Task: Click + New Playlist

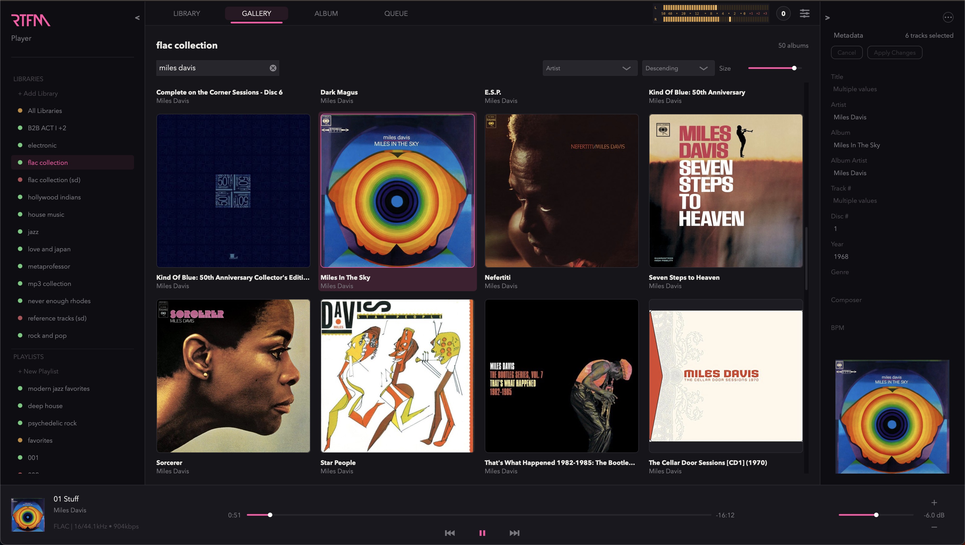Action: pos(38,371)
